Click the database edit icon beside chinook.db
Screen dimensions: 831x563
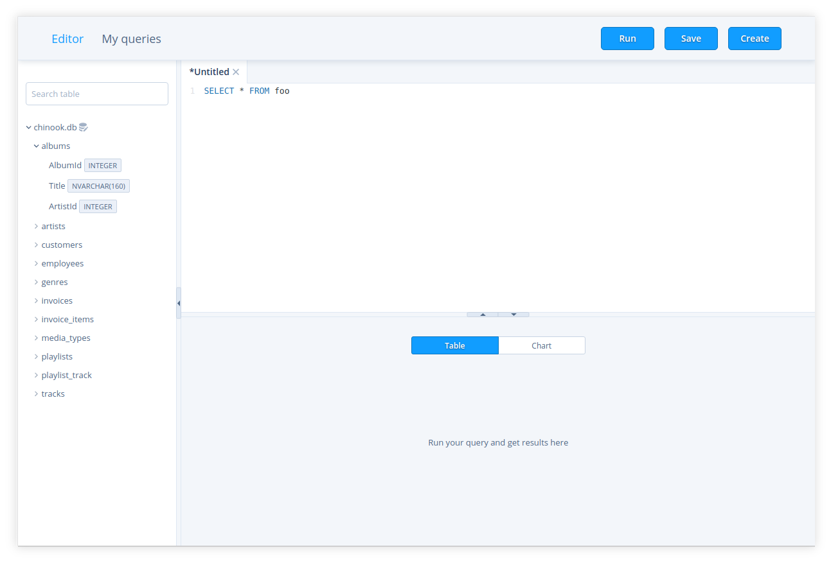click(x=83, y=127)
